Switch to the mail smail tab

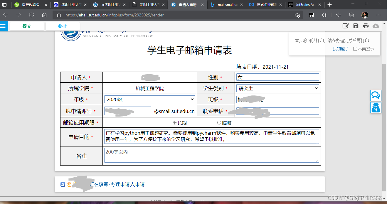click(x=226, y=5)
